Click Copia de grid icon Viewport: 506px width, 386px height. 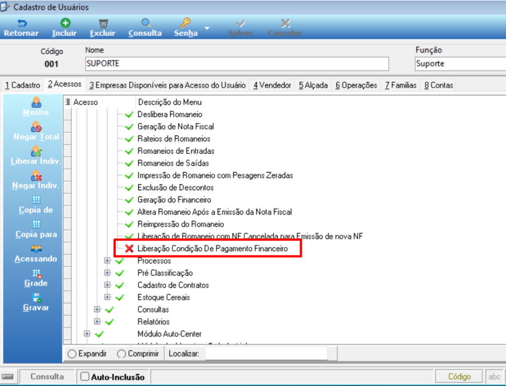(x=36, y=200)
